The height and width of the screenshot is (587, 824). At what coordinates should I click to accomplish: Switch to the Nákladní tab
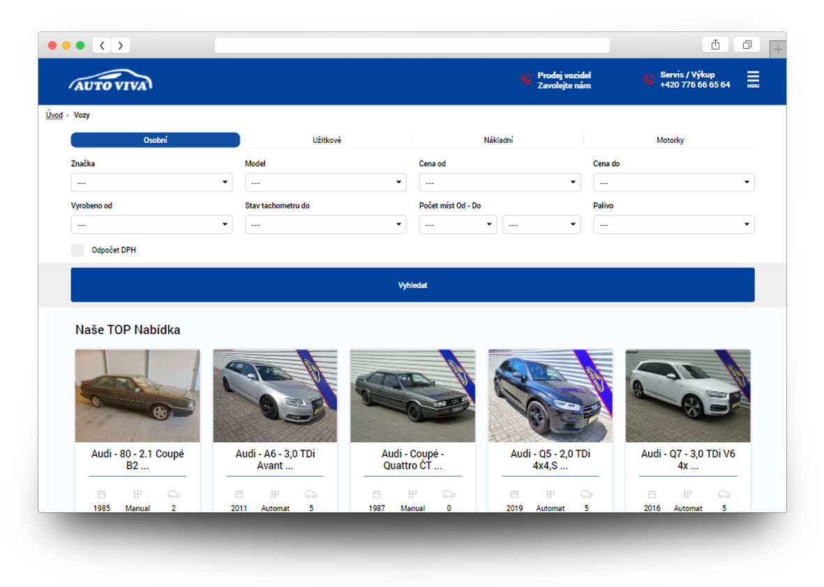point(498,140)
